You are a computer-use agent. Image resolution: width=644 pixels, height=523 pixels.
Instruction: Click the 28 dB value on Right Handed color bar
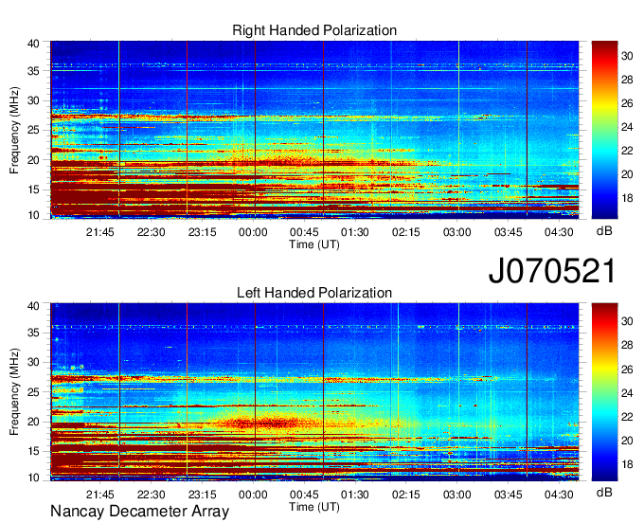(627, 80)
